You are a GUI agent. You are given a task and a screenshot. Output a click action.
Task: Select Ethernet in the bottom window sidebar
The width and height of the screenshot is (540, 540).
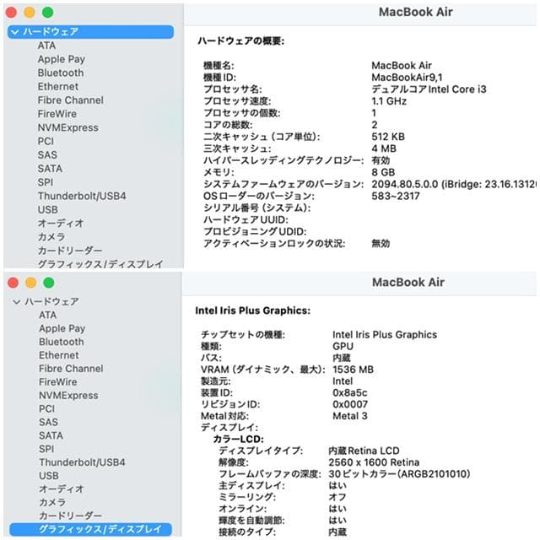[58, 355]
